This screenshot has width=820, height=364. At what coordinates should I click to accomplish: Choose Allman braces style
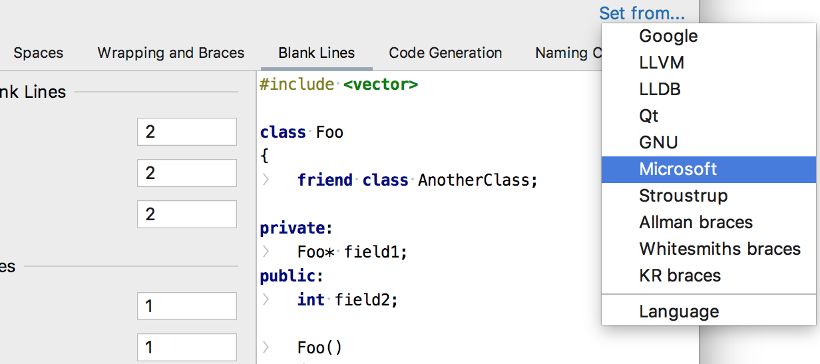click(696, 222)
